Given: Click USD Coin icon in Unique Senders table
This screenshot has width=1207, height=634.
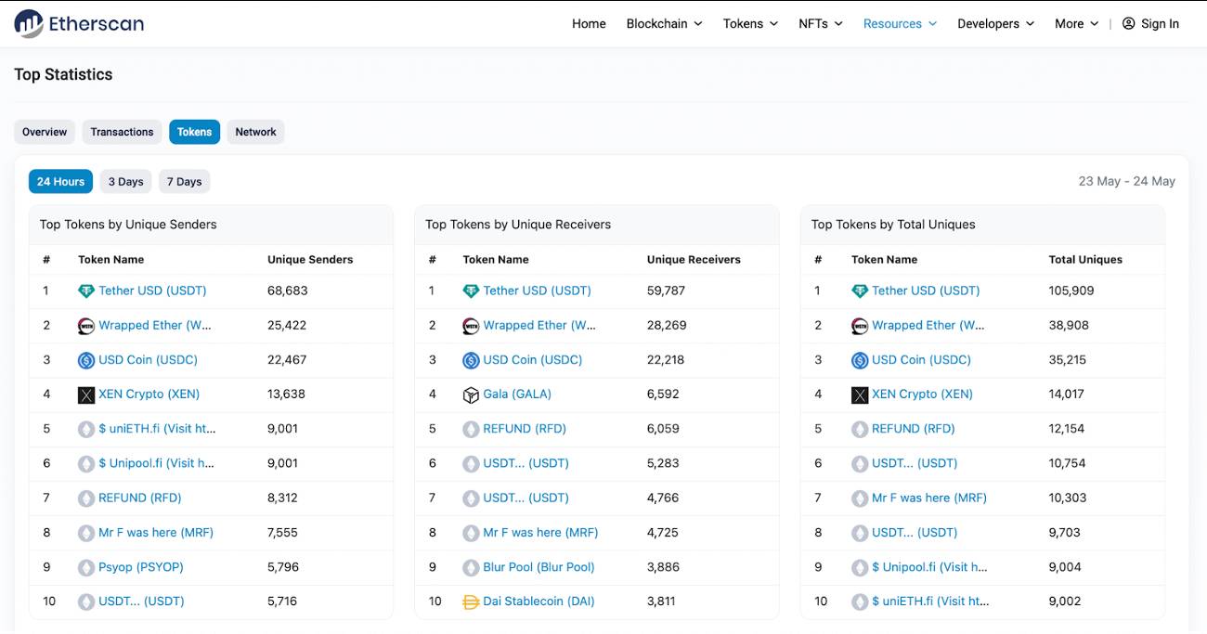Looking at the screenshot, I should click(86, 360).
